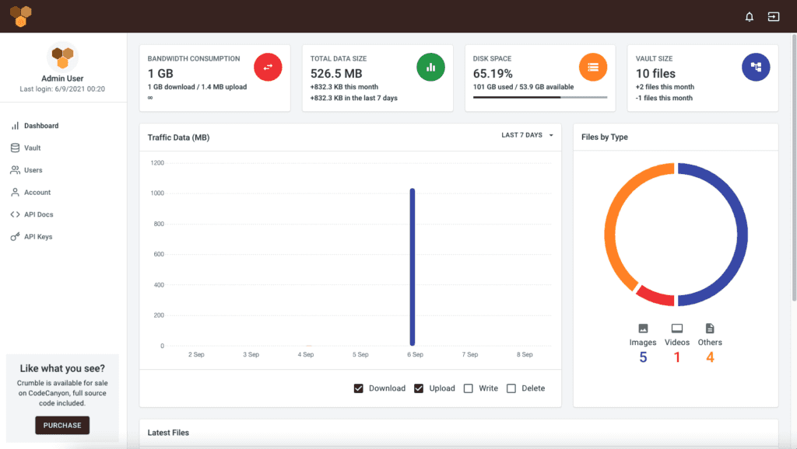Open notifications via the bell icon

pyautogui.click(x=749, y=16)
